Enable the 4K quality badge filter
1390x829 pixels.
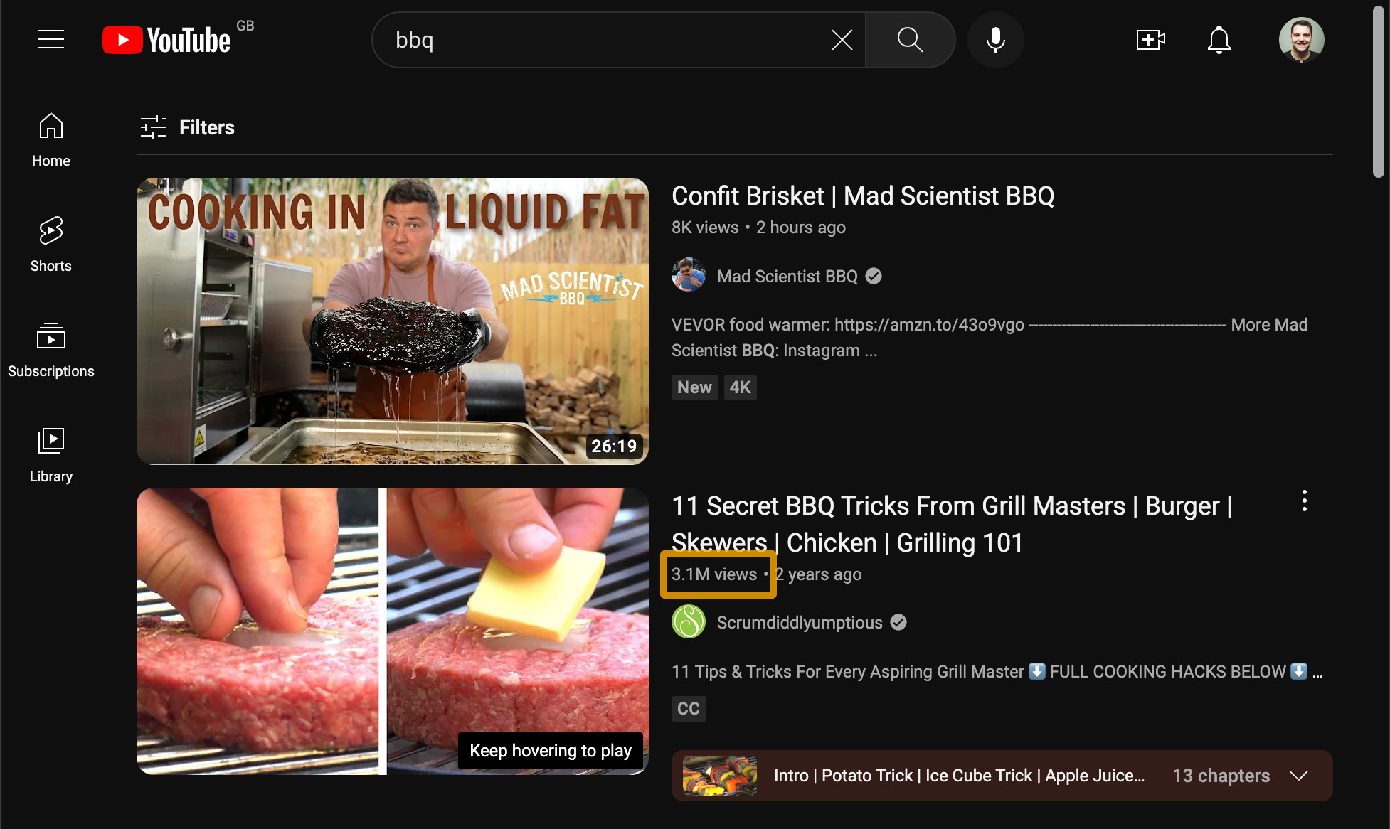tap(739, 386)
